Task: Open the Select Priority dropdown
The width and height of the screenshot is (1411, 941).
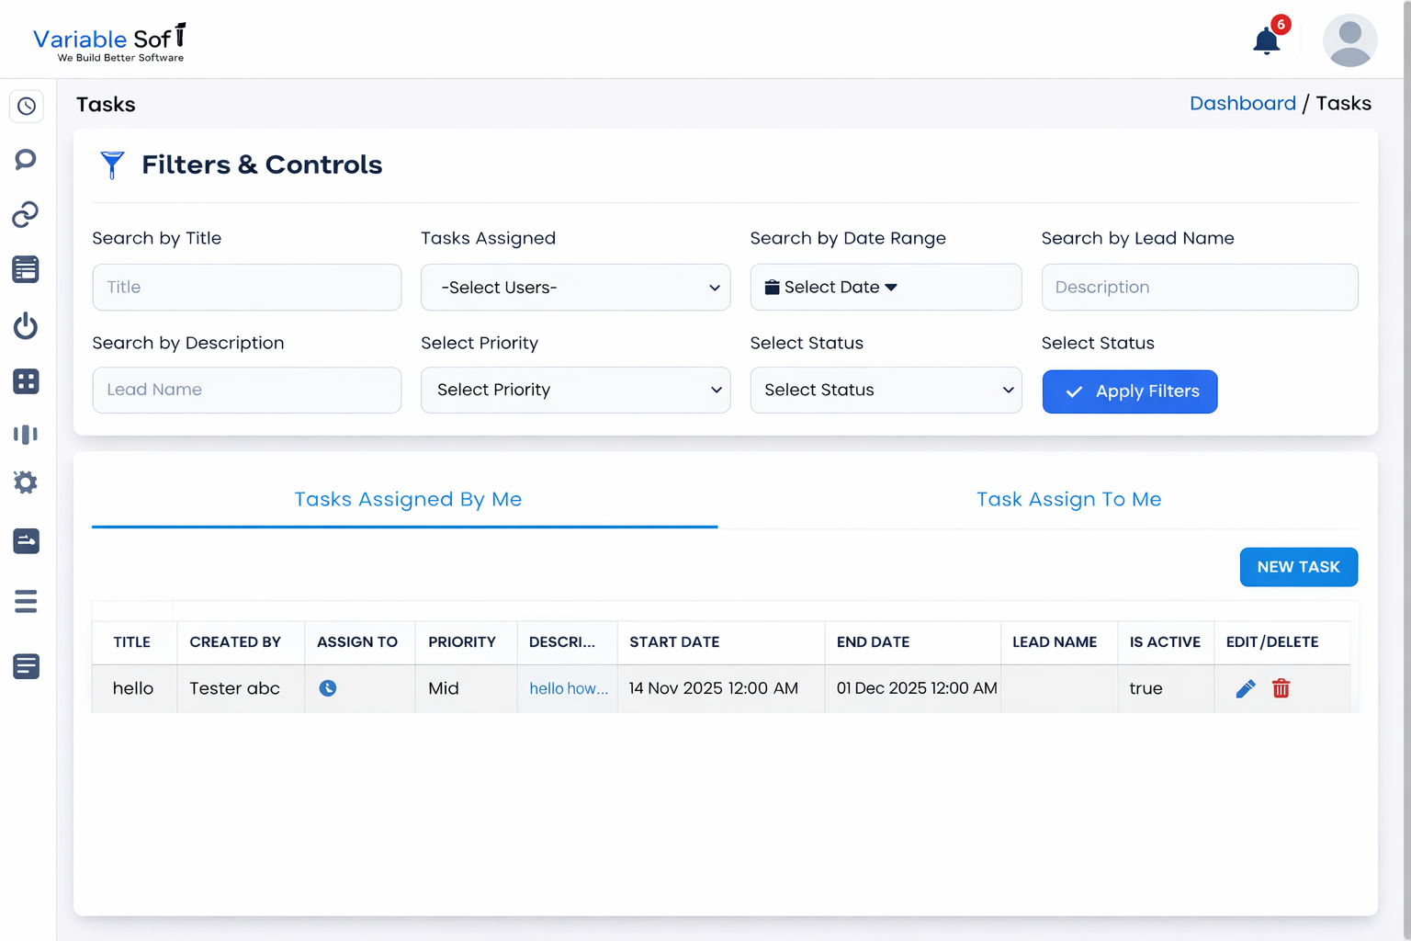Action: coord(575,391)
